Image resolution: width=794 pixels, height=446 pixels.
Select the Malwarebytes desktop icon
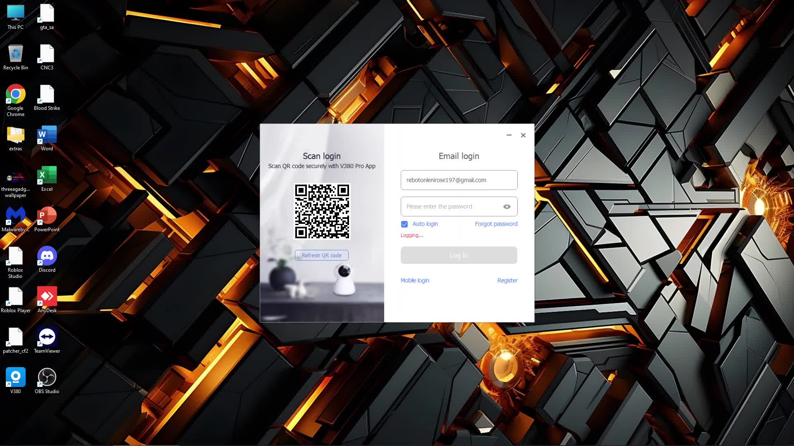point(15,216)
